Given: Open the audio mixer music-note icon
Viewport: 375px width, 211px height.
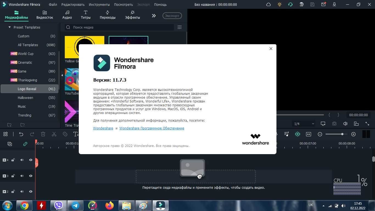Looking at the screenshot, I should (x=287, y=134).
